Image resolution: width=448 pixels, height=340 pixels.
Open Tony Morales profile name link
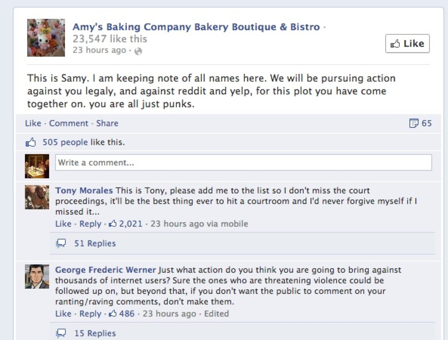click(x=84, y=190)
